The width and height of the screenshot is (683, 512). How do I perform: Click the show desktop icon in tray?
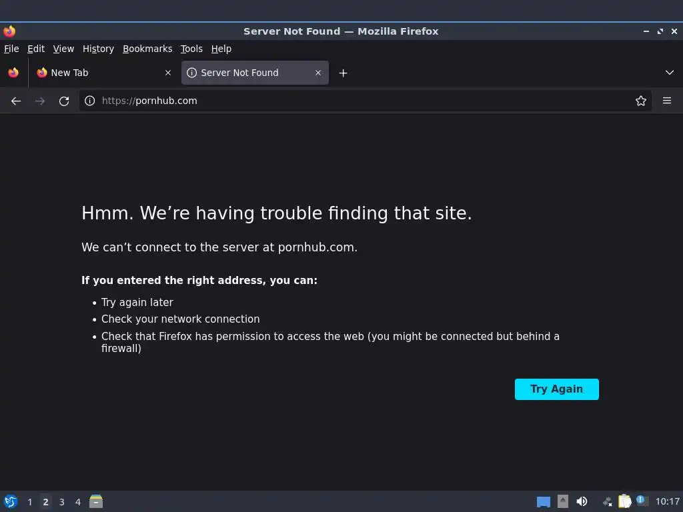click(543, 502)
